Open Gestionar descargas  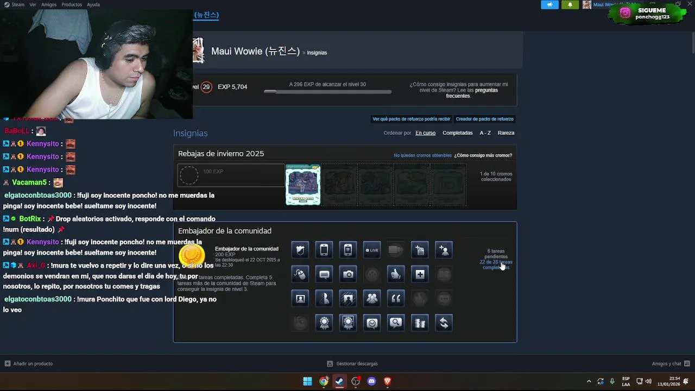point(352,364)
